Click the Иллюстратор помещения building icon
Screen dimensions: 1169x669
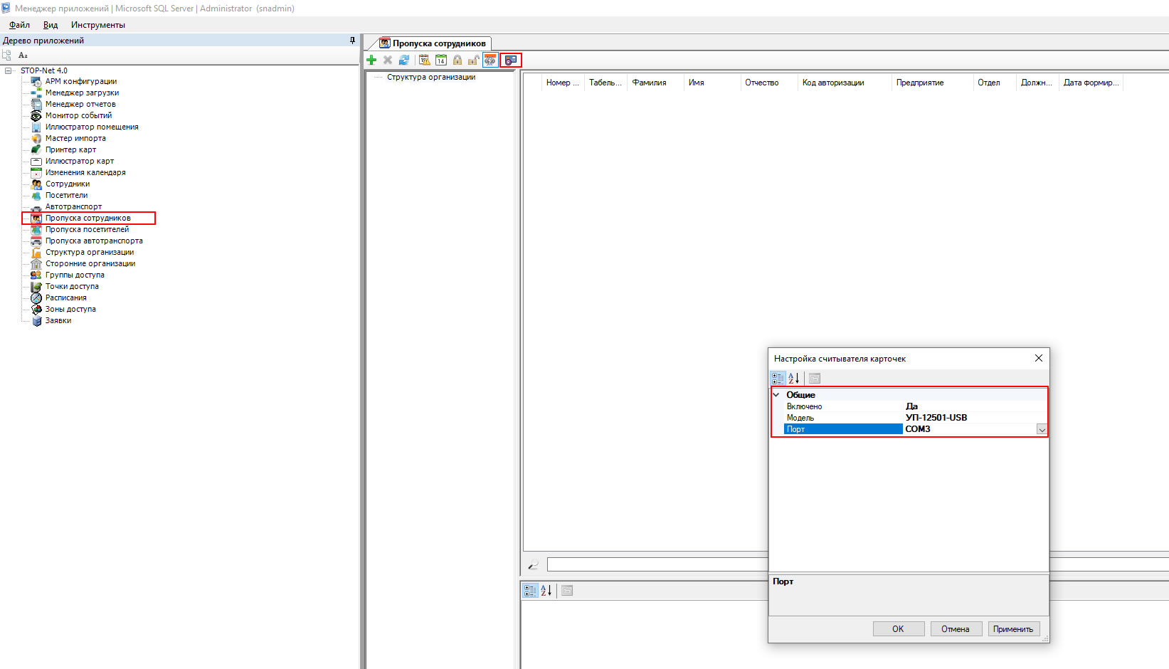tap(36, 127)
